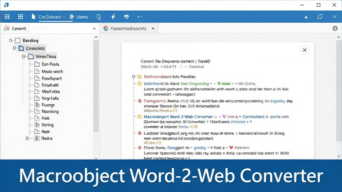Click the Eon Ponta file icon
The width and height of the screenshot is (342, 192).
(x=37, y=64)
